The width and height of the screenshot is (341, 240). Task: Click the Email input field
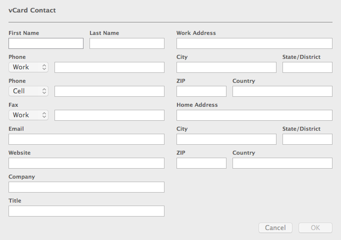(x=86, y=139)
